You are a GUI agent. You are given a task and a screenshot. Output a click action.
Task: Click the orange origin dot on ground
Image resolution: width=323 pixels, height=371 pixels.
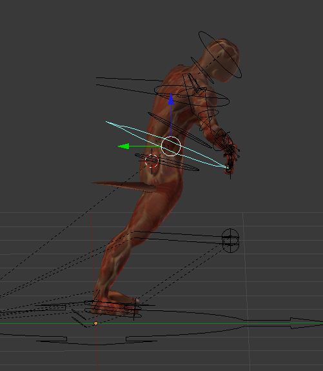click(96, 323)
